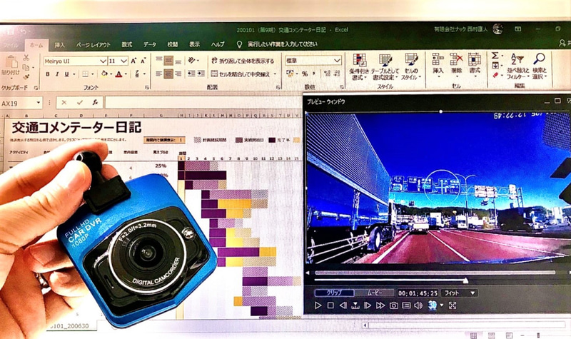Click the ムービー mode button in preview

(374, 293)
